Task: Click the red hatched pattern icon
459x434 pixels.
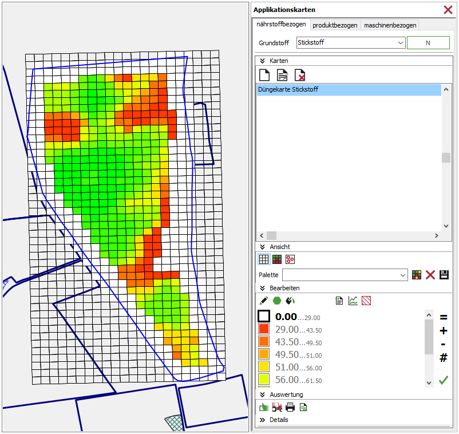Action: point(366,300)
